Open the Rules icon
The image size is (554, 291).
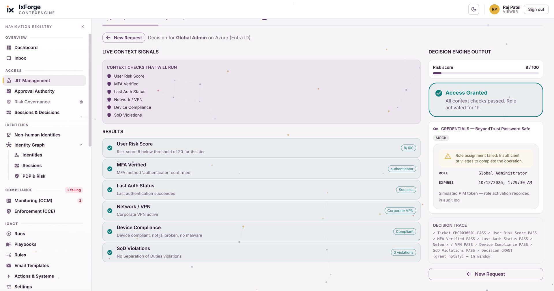9,255
